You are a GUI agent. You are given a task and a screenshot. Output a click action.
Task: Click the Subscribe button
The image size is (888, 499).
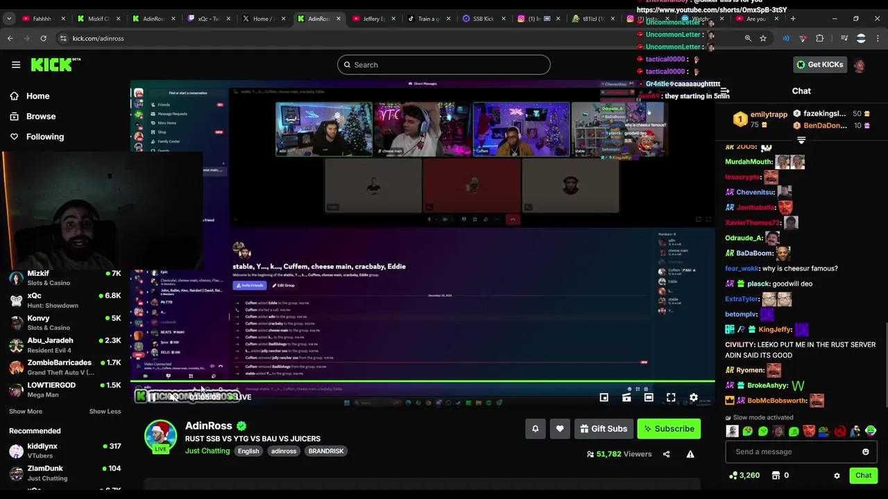tap(669, 429)
